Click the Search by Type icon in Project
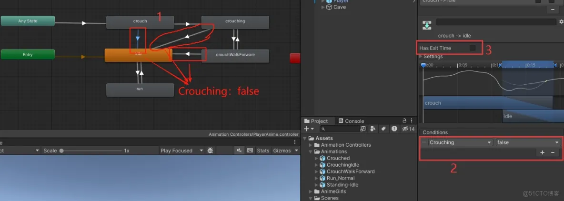 tap(373, 129)
